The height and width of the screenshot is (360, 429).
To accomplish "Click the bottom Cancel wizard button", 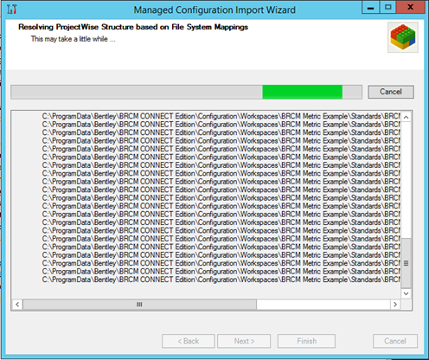I will 395,341.
